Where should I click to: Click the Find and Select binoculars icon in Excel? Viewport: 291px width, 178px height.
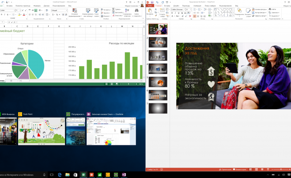136,11
